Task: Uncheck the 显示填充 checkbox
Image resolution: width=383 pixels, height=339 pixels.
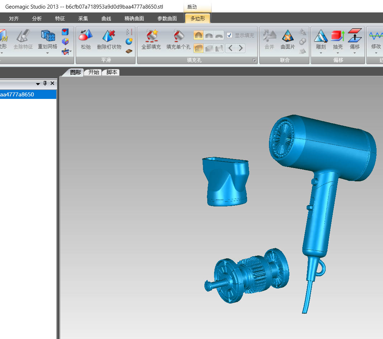Action: tap(230, 35)
